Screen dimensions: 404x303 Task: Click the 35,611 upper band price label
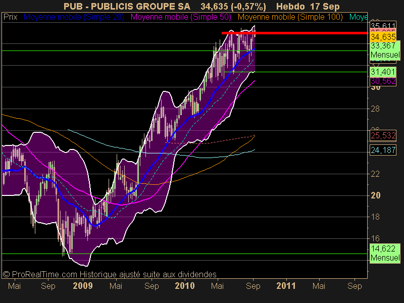tap(383, 26)
